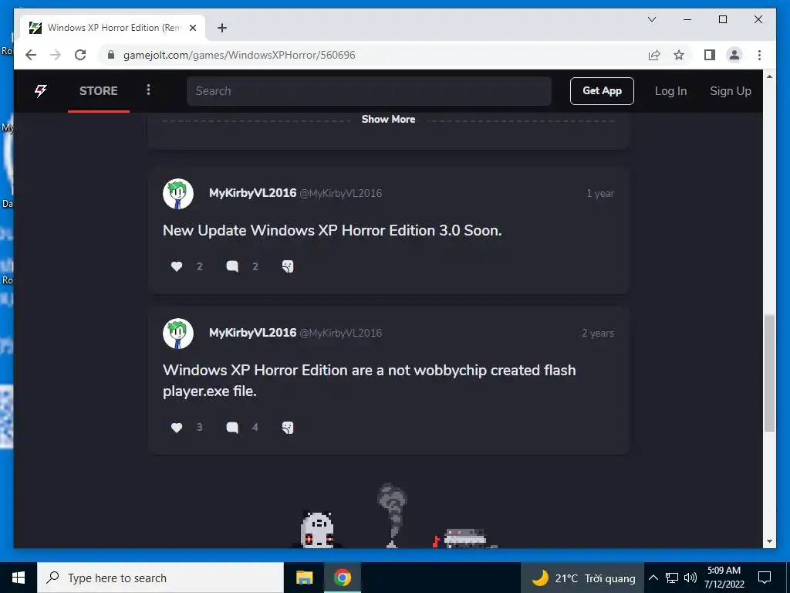Click the Game Jolt lightning logo
This screenshot has height=593, width=790.
41,91
